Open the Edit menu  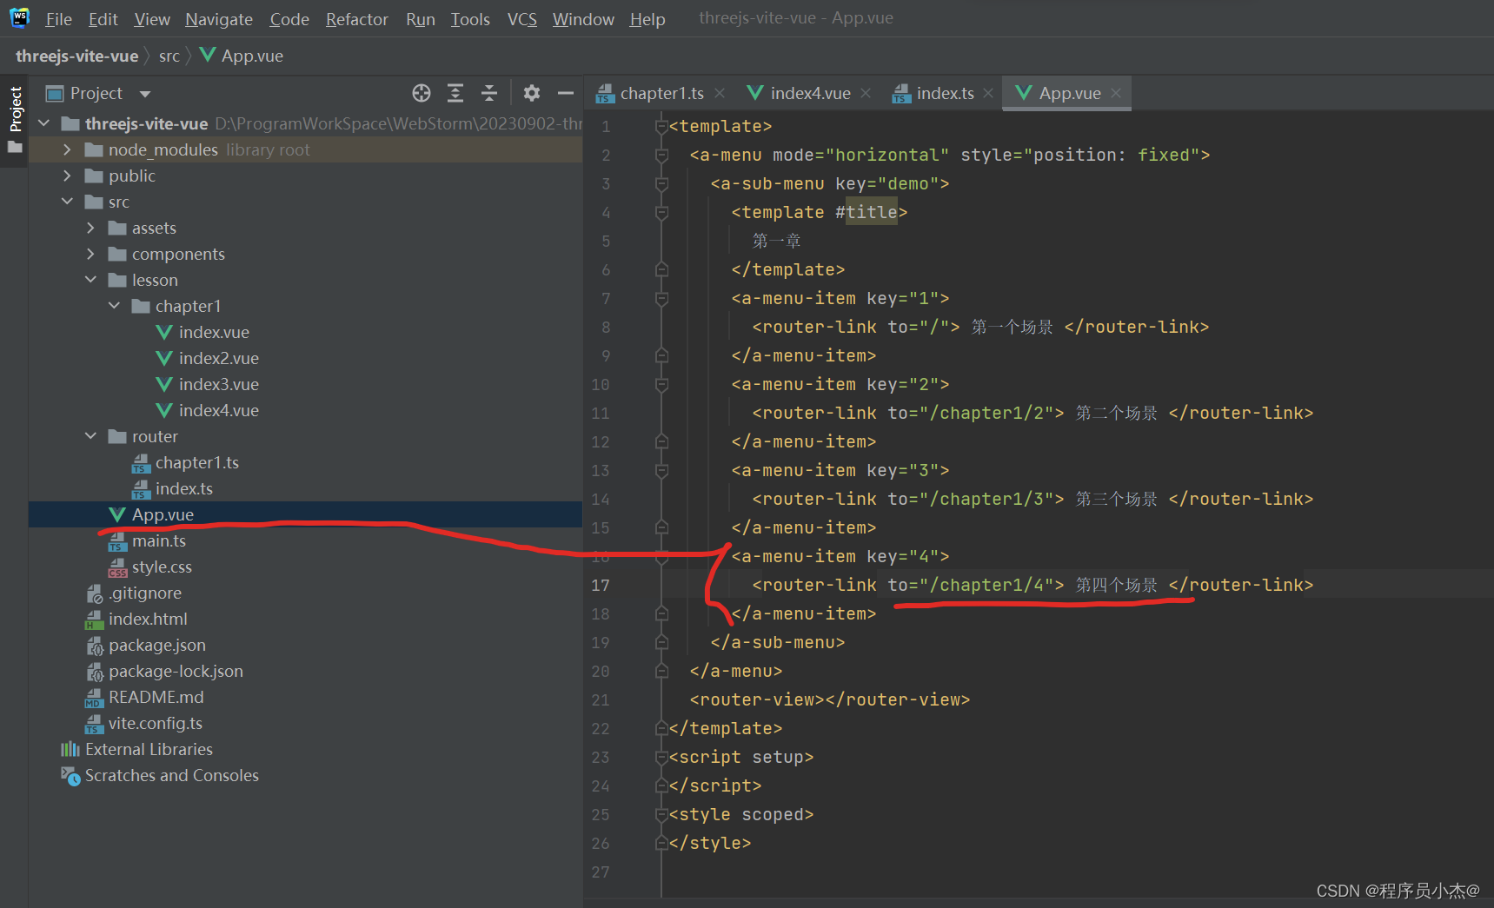[103, 19]
